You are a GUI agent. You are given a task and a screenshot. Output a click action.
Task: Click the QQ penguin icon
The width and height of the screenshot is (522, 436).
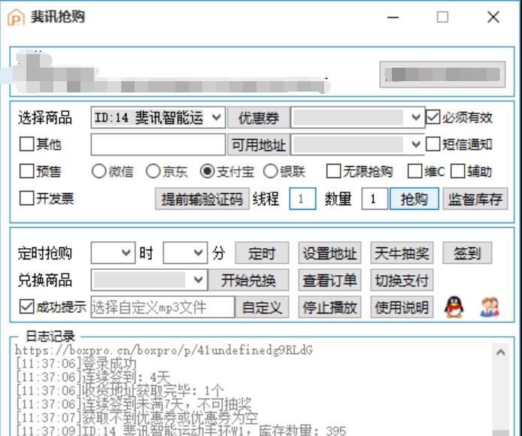point(454,307)
